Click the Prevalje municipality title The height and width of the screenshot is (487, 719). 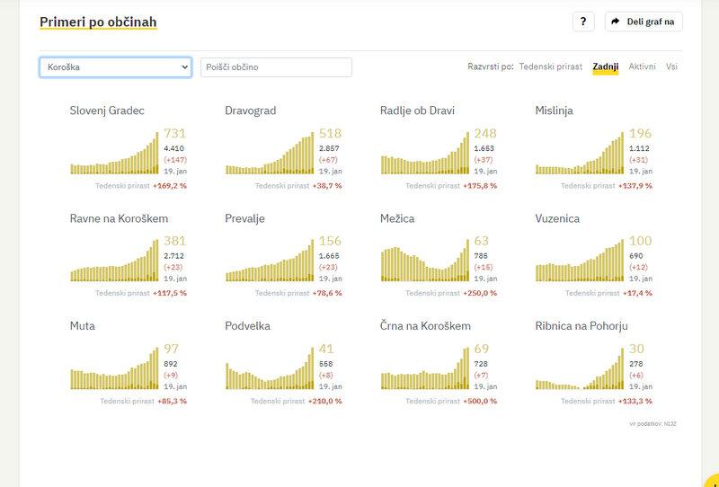tap(244, 218)
